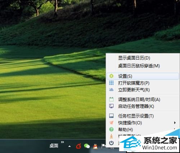
Task: Click the cloud weather update icon
Action: (x=111, y=89)
